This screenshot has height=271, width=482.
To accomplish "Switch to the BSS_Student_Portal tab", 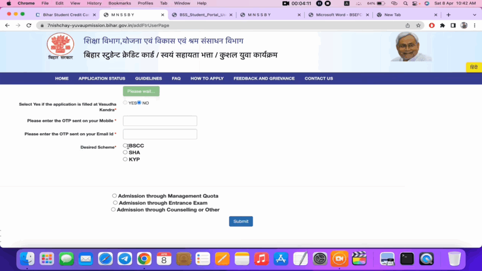I will pos(202,15).
